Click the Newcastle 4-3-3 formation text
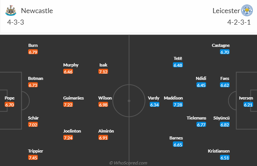This screenshot has width=257, height=166. pos(15,22)
